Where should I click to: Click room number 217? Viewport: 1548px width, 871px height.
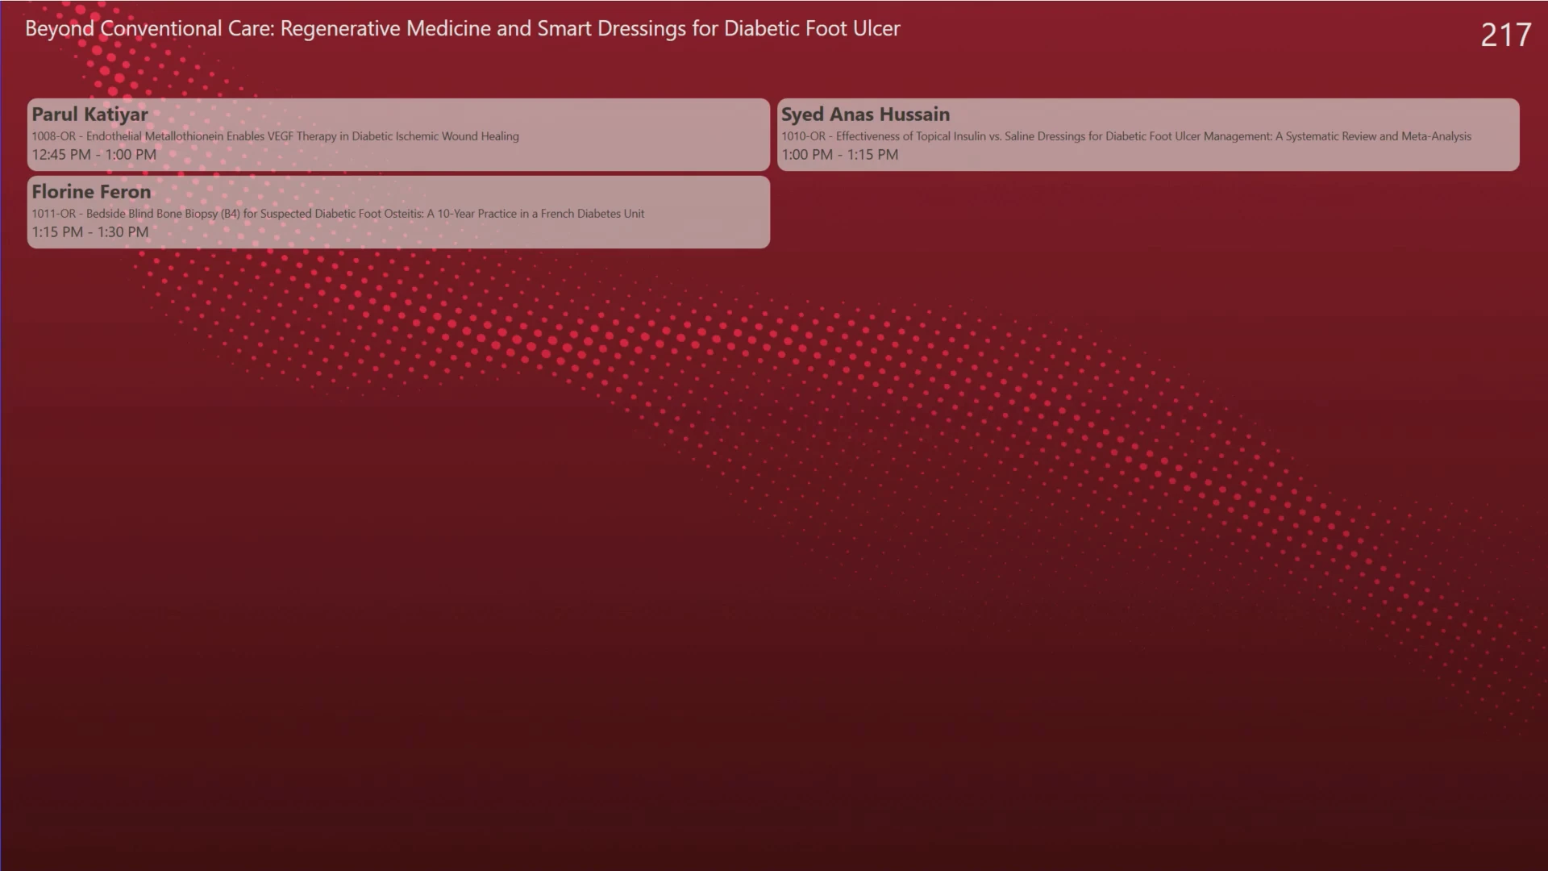click(x=1505, y=35)
